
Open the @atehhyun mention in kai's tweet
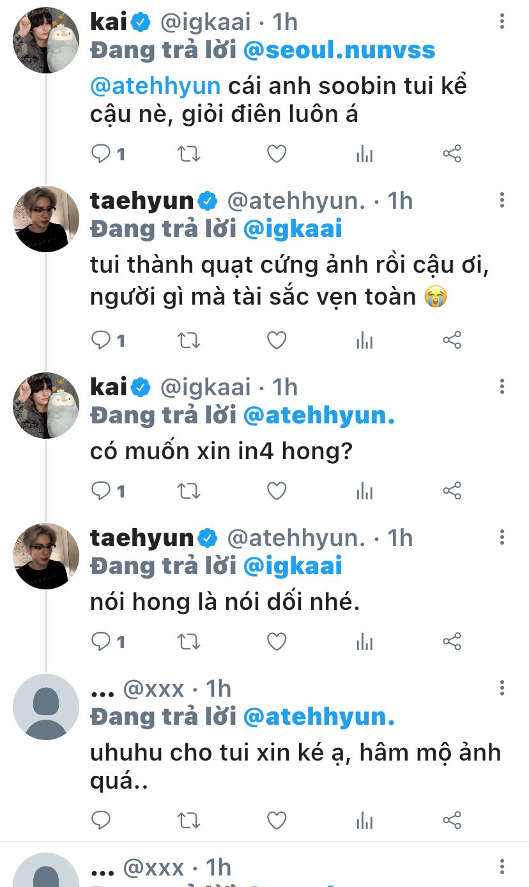point(155,86)
